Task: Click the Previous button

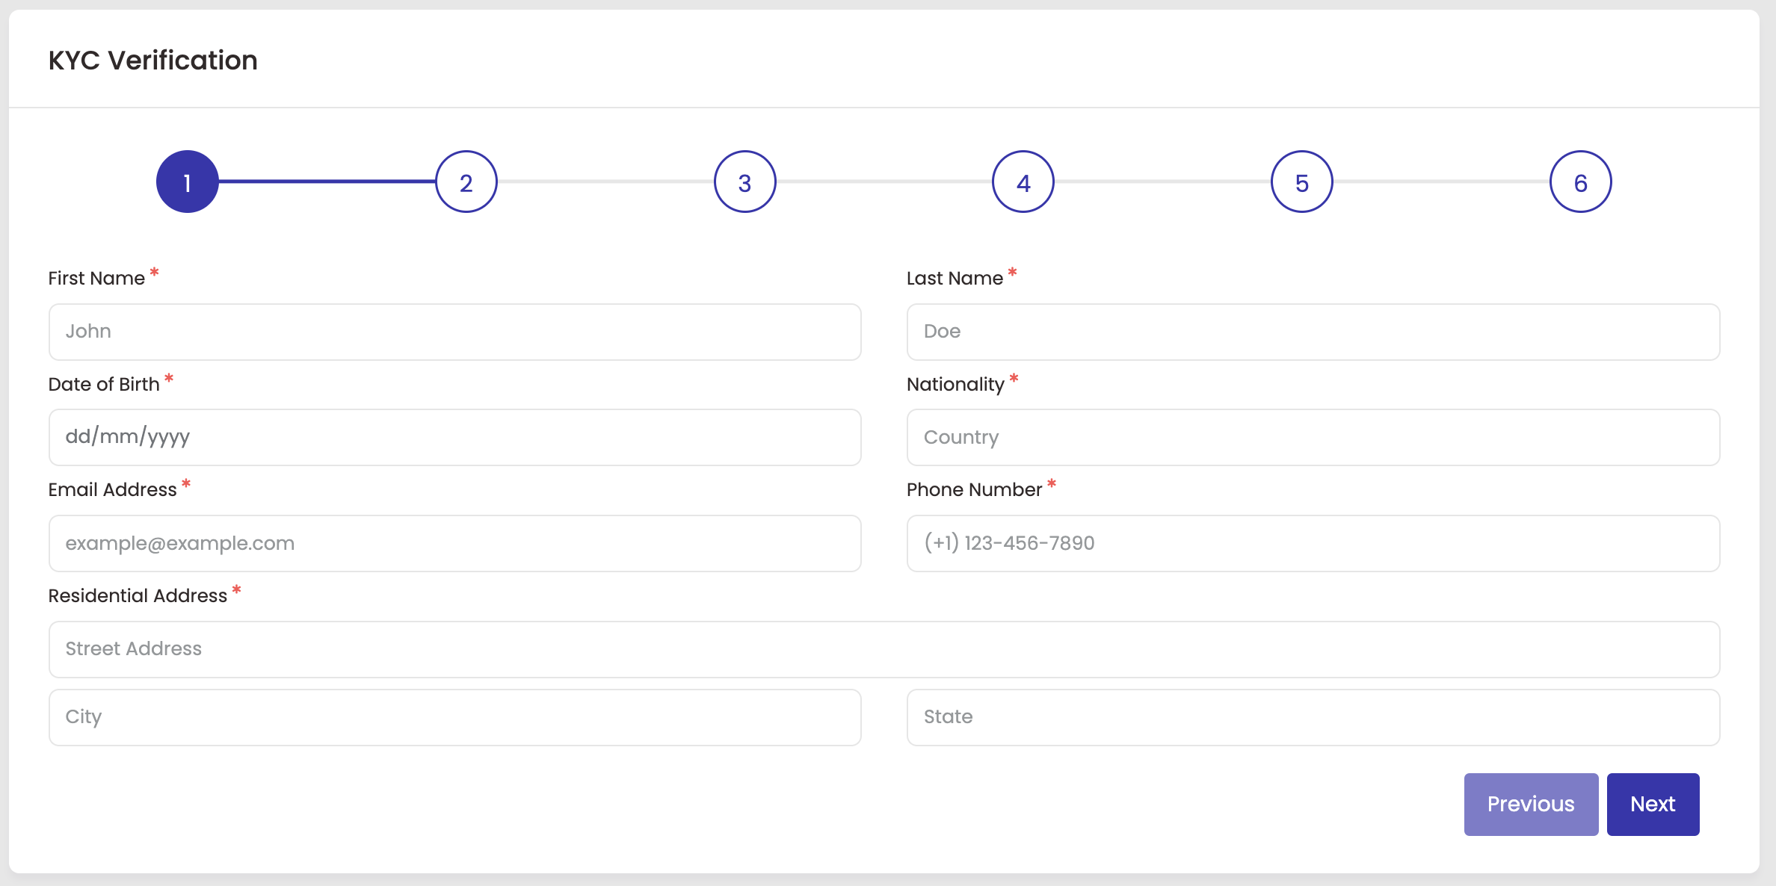Action: click(1530, 804)
